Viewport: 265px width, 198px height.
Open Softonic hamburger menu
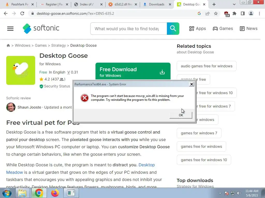10,29
